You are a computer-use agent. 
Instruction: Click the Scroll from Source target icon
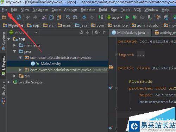pos(81,32)
